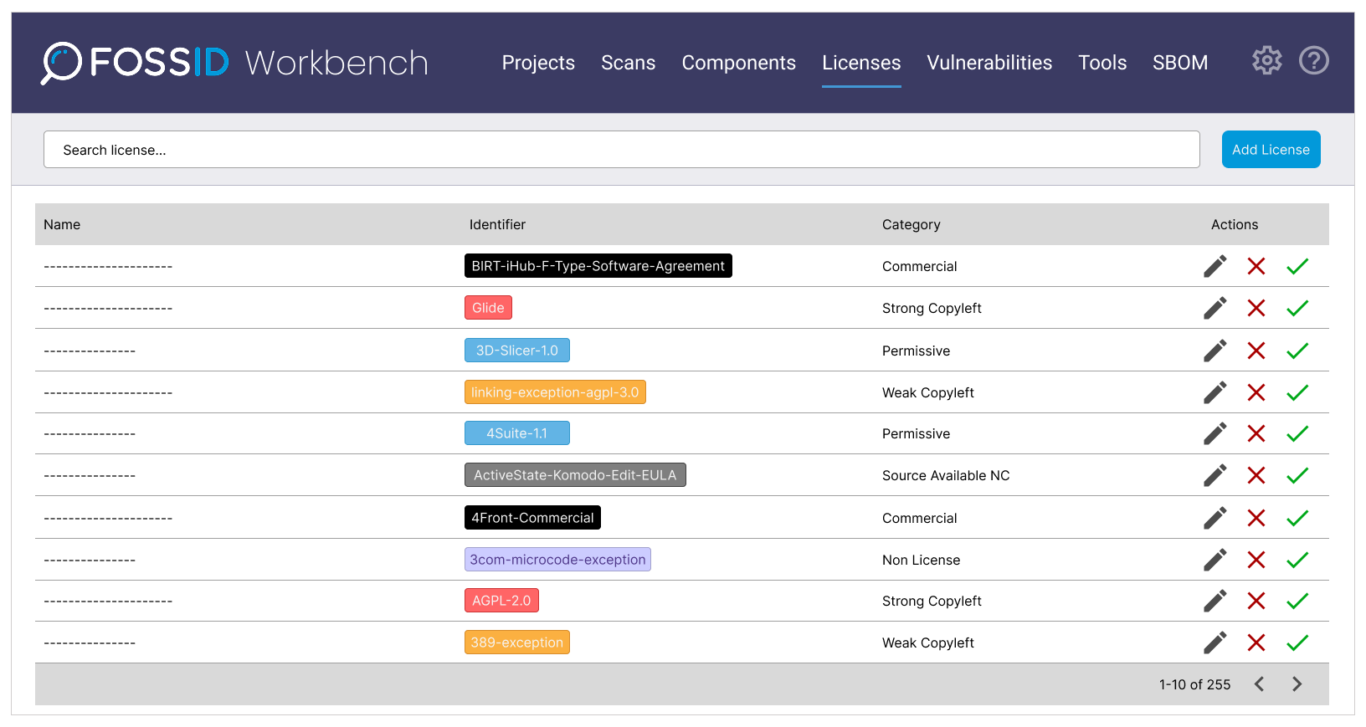The height and width of the screenshot is (727, 1366).
Task: Open settings gear in header
Action: 1267,60
